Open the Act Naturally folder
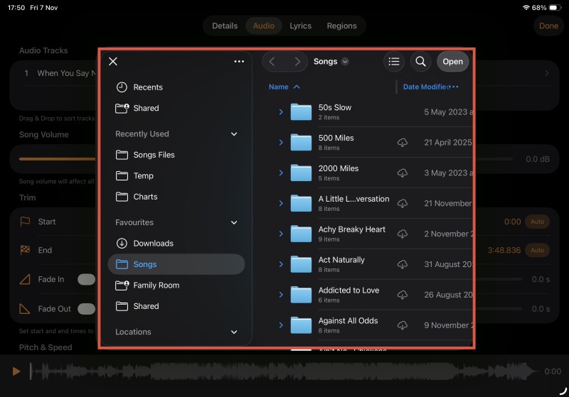Viewport: 569px width, 397px height. [x=341, y=264]
